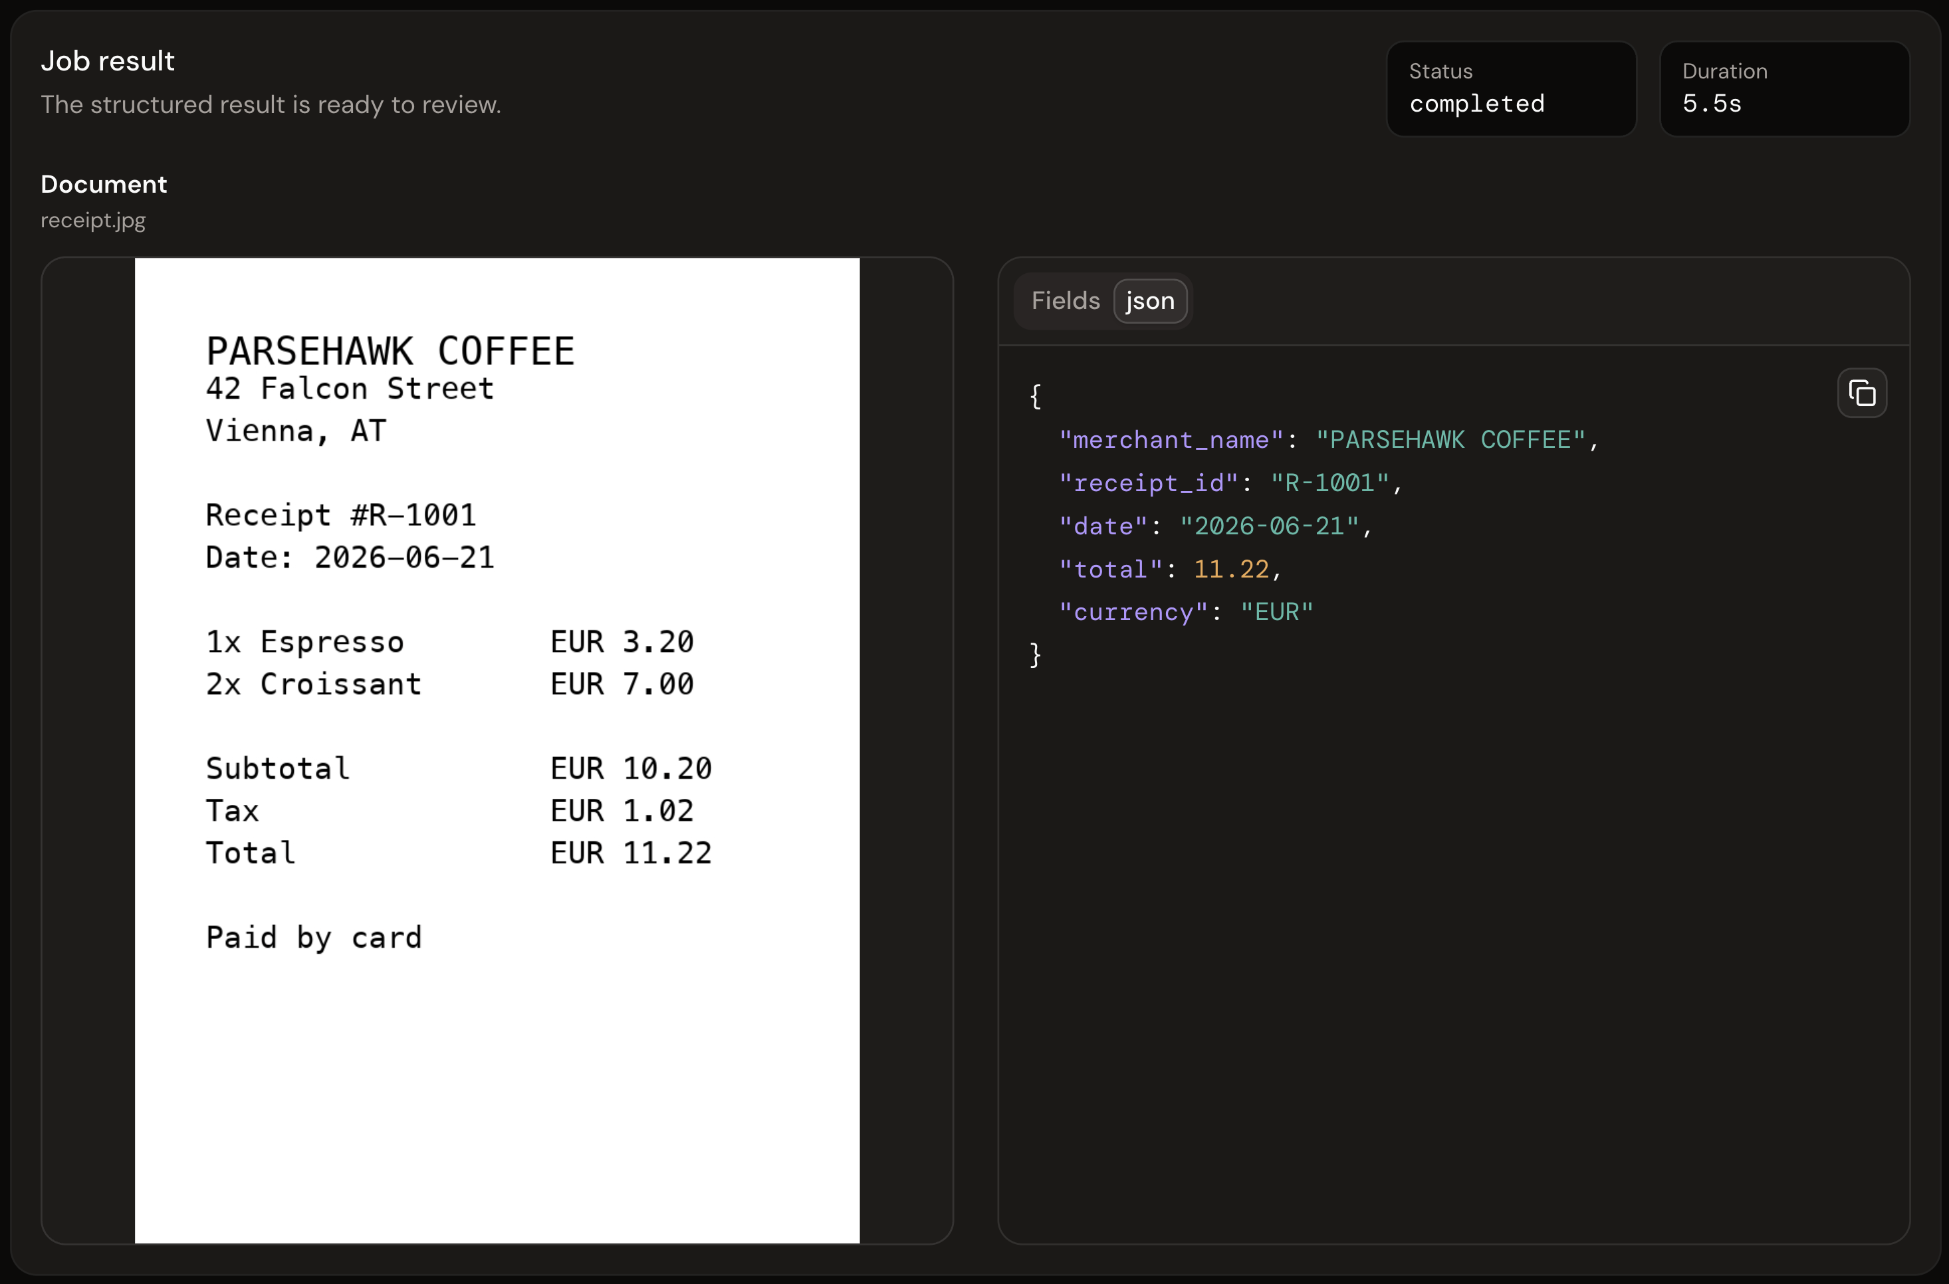Click the Total EUR 11.22 line on receipt
The width and height of the screenshot is (1949, 1284).
(459, 853)
